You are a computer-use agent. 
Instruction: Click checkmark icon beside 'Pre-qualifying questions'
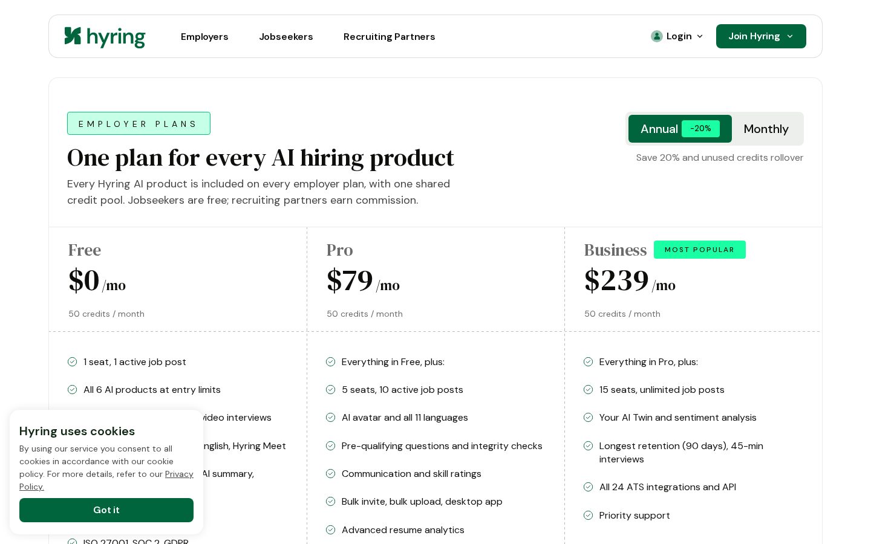(x=330, y=446)
